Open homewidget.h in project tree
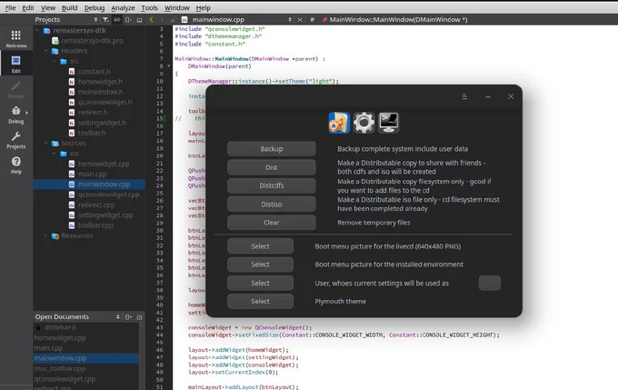618x390 pixels. tap(100, 82)
